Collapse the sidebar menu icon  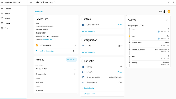pos(2,2)
